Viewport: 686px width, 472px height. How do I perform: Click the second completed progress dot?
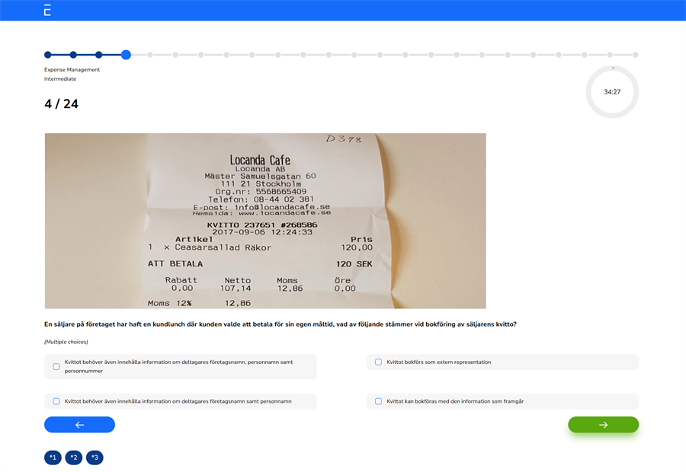(x=73, y=55)
